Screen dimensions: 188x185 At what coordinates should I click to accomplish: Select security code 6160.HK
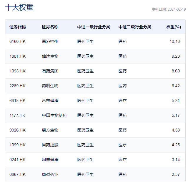pos(17,42)
